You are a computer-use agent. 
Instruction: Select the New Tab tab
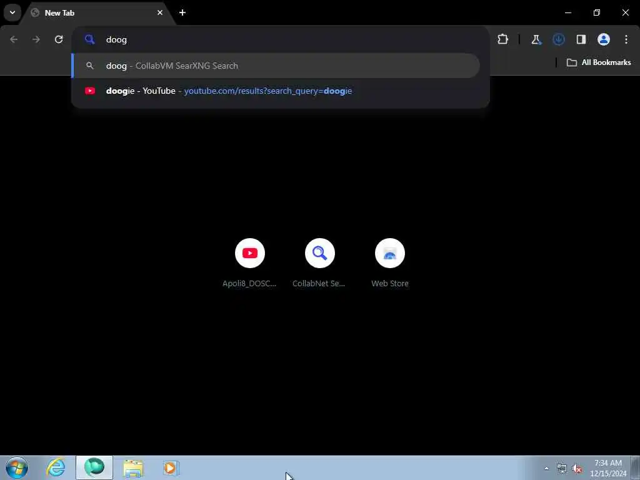(x=98, y=12)
